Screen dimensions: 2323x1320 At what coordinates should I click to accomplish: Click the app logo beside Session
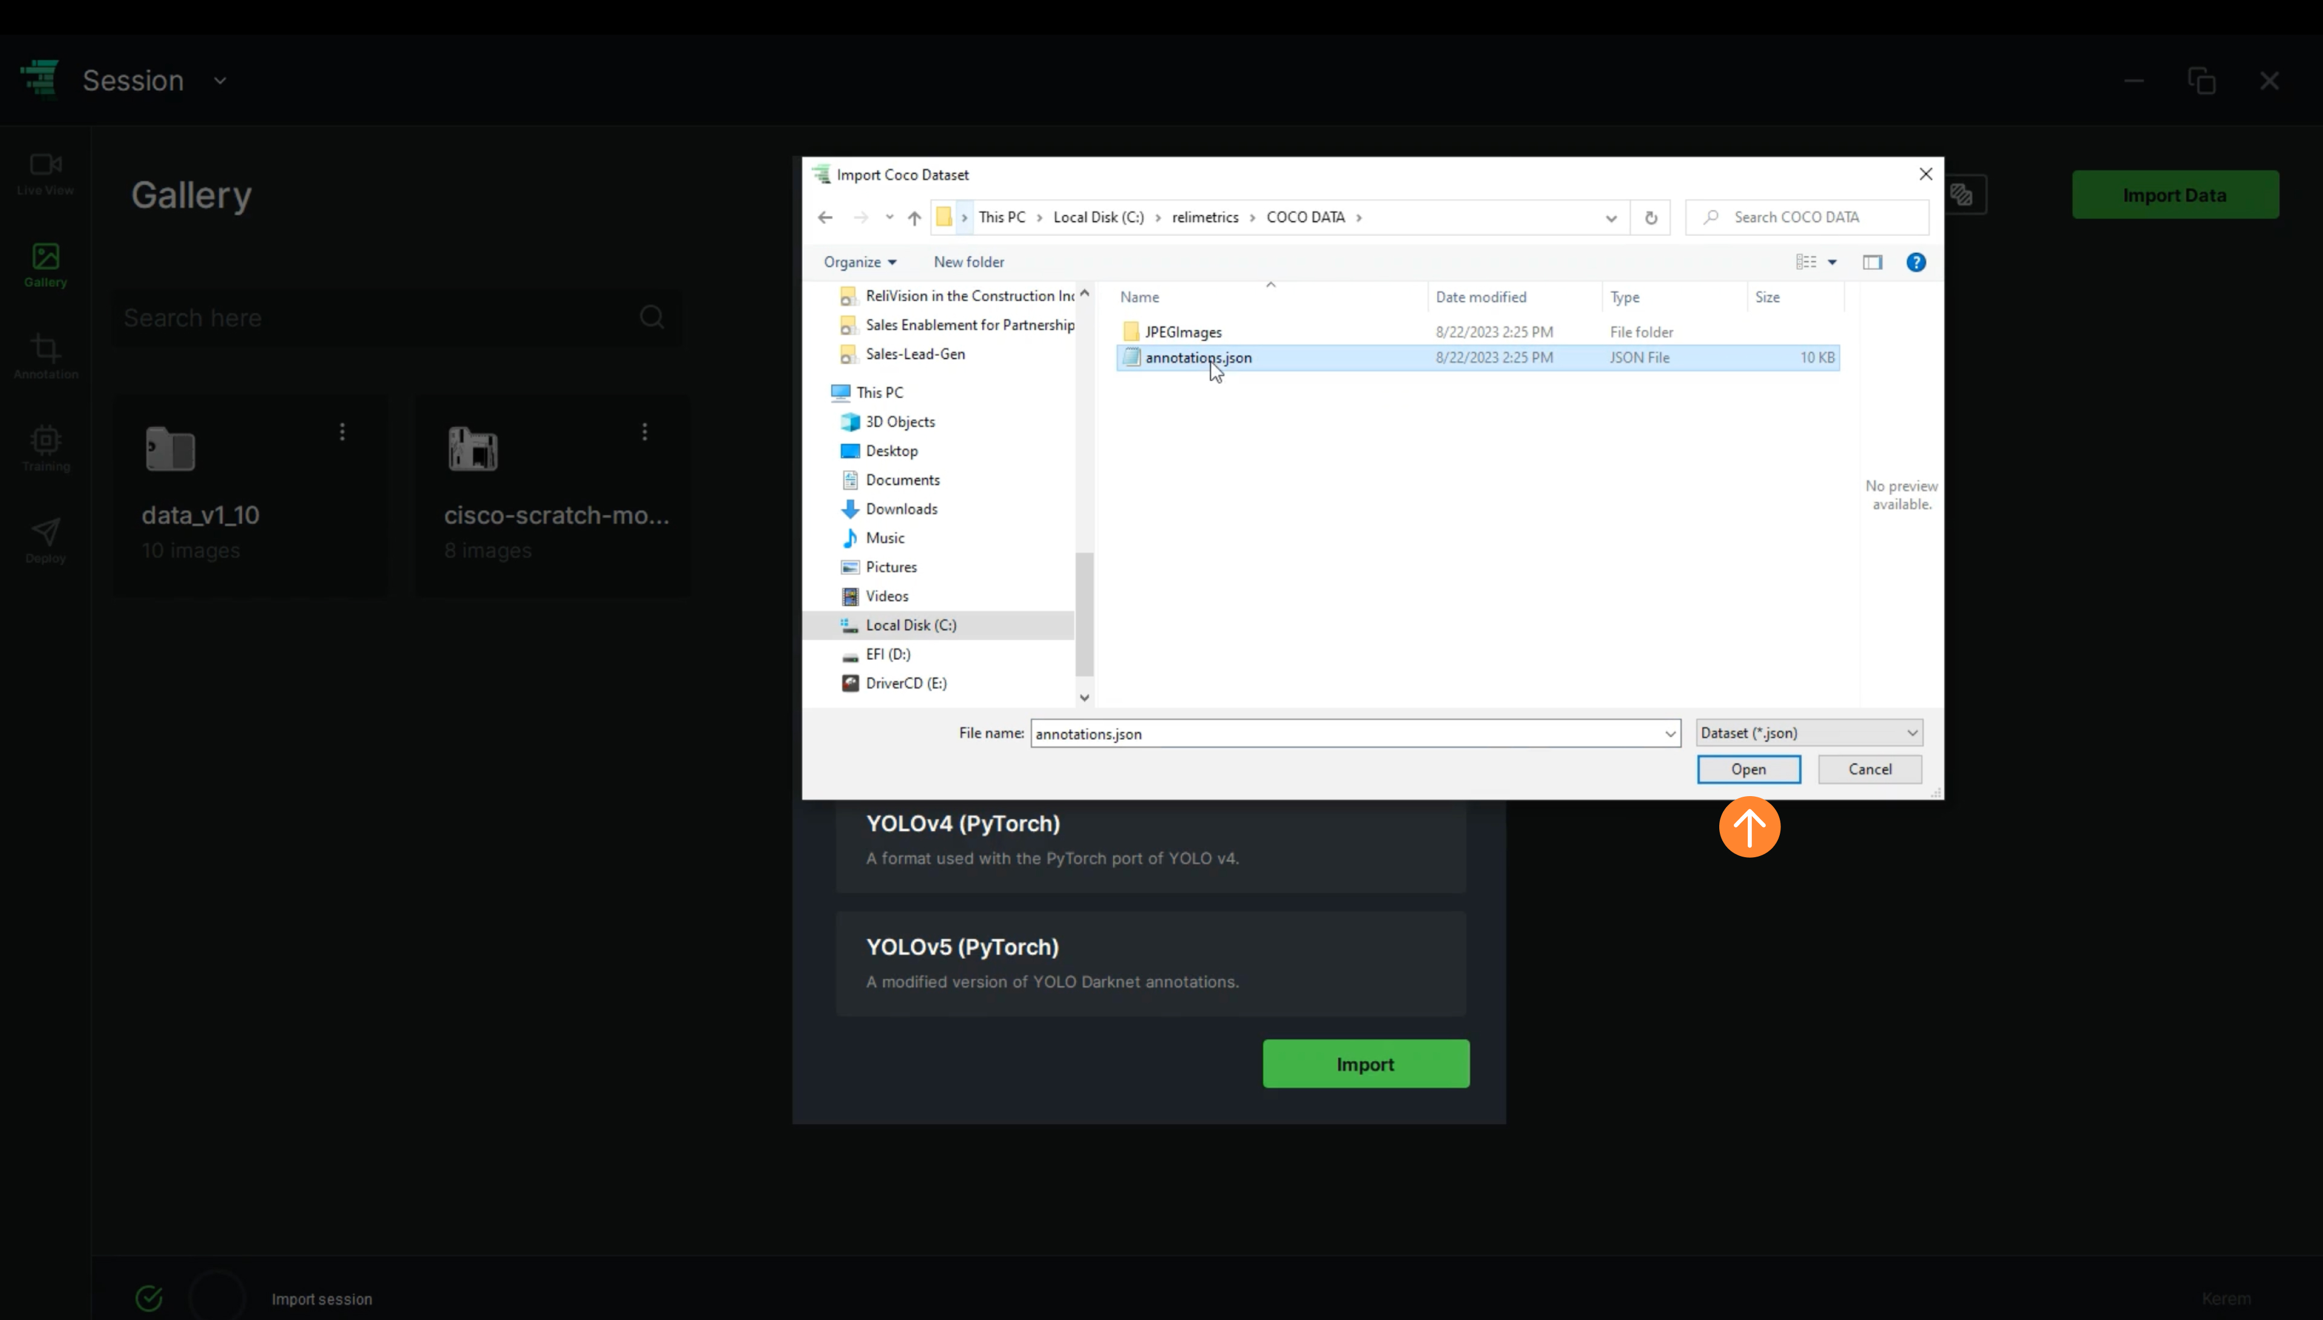pyautogui.click(x=40, y=79)
